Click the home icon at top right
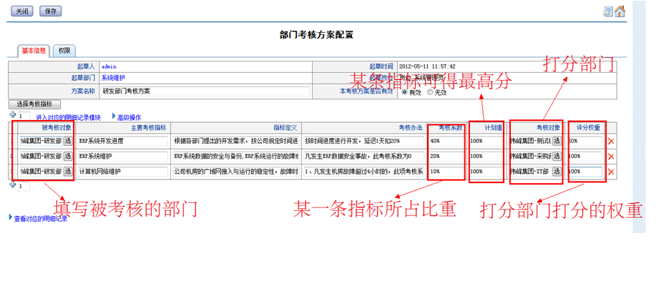 pyautogui.click(x=620, y=11)
